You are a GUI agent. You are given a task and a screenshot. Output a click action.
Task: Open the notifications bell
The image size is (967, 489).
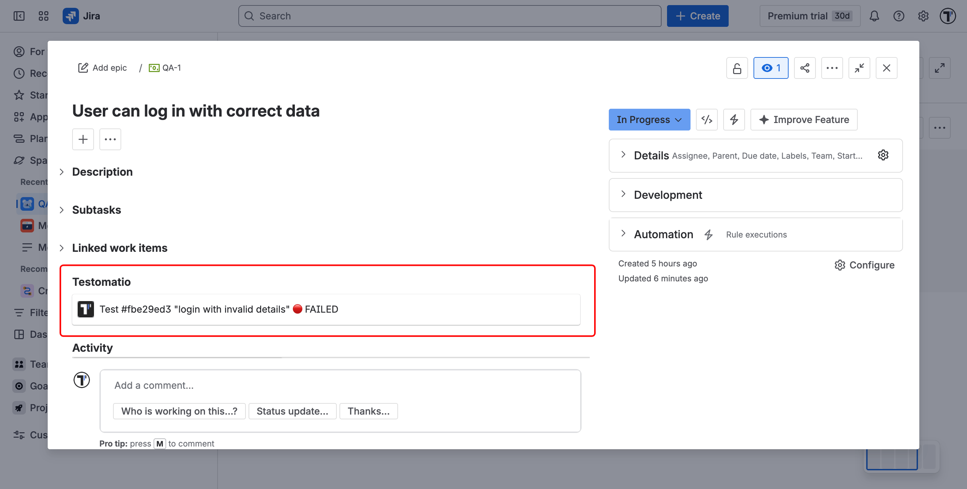[874, 16]
